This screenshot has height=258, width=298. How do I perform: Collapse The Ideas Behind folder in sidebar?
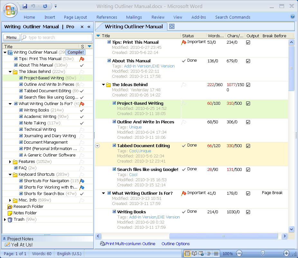10,72
